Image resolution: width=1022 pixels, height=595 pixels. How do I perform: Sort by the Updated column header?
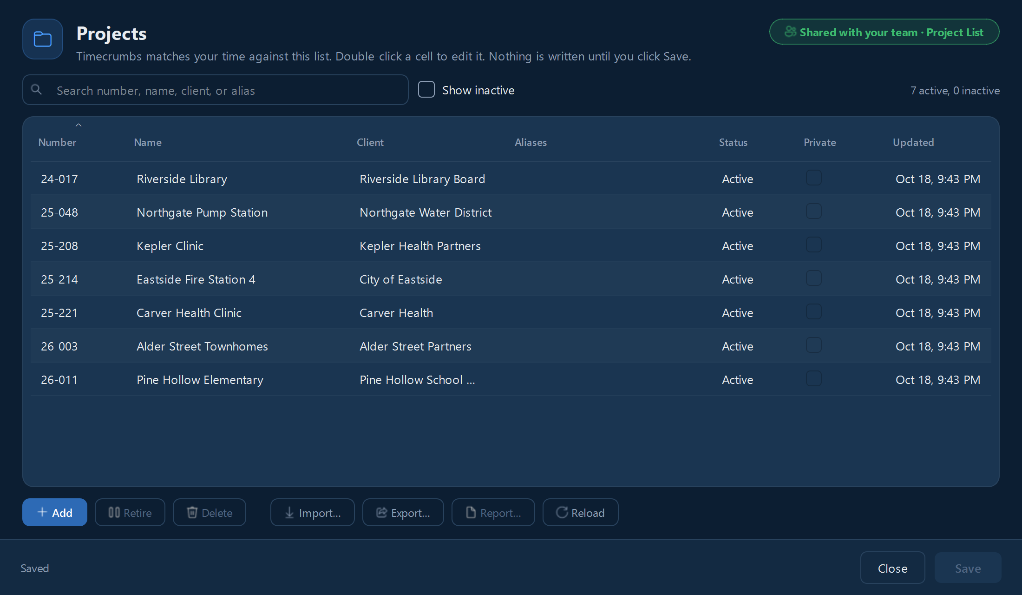pyautogui.click(x=913, y=142)
